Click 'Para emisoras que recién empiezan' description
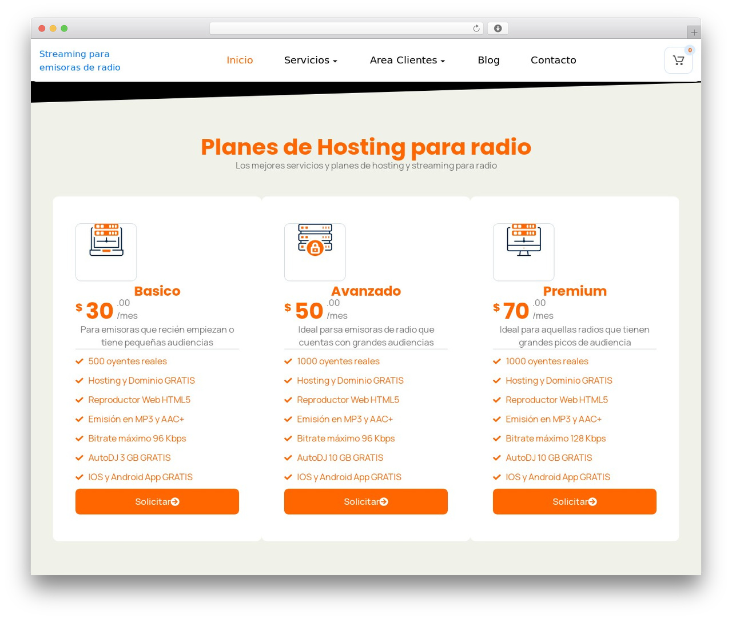 [157, 336]
